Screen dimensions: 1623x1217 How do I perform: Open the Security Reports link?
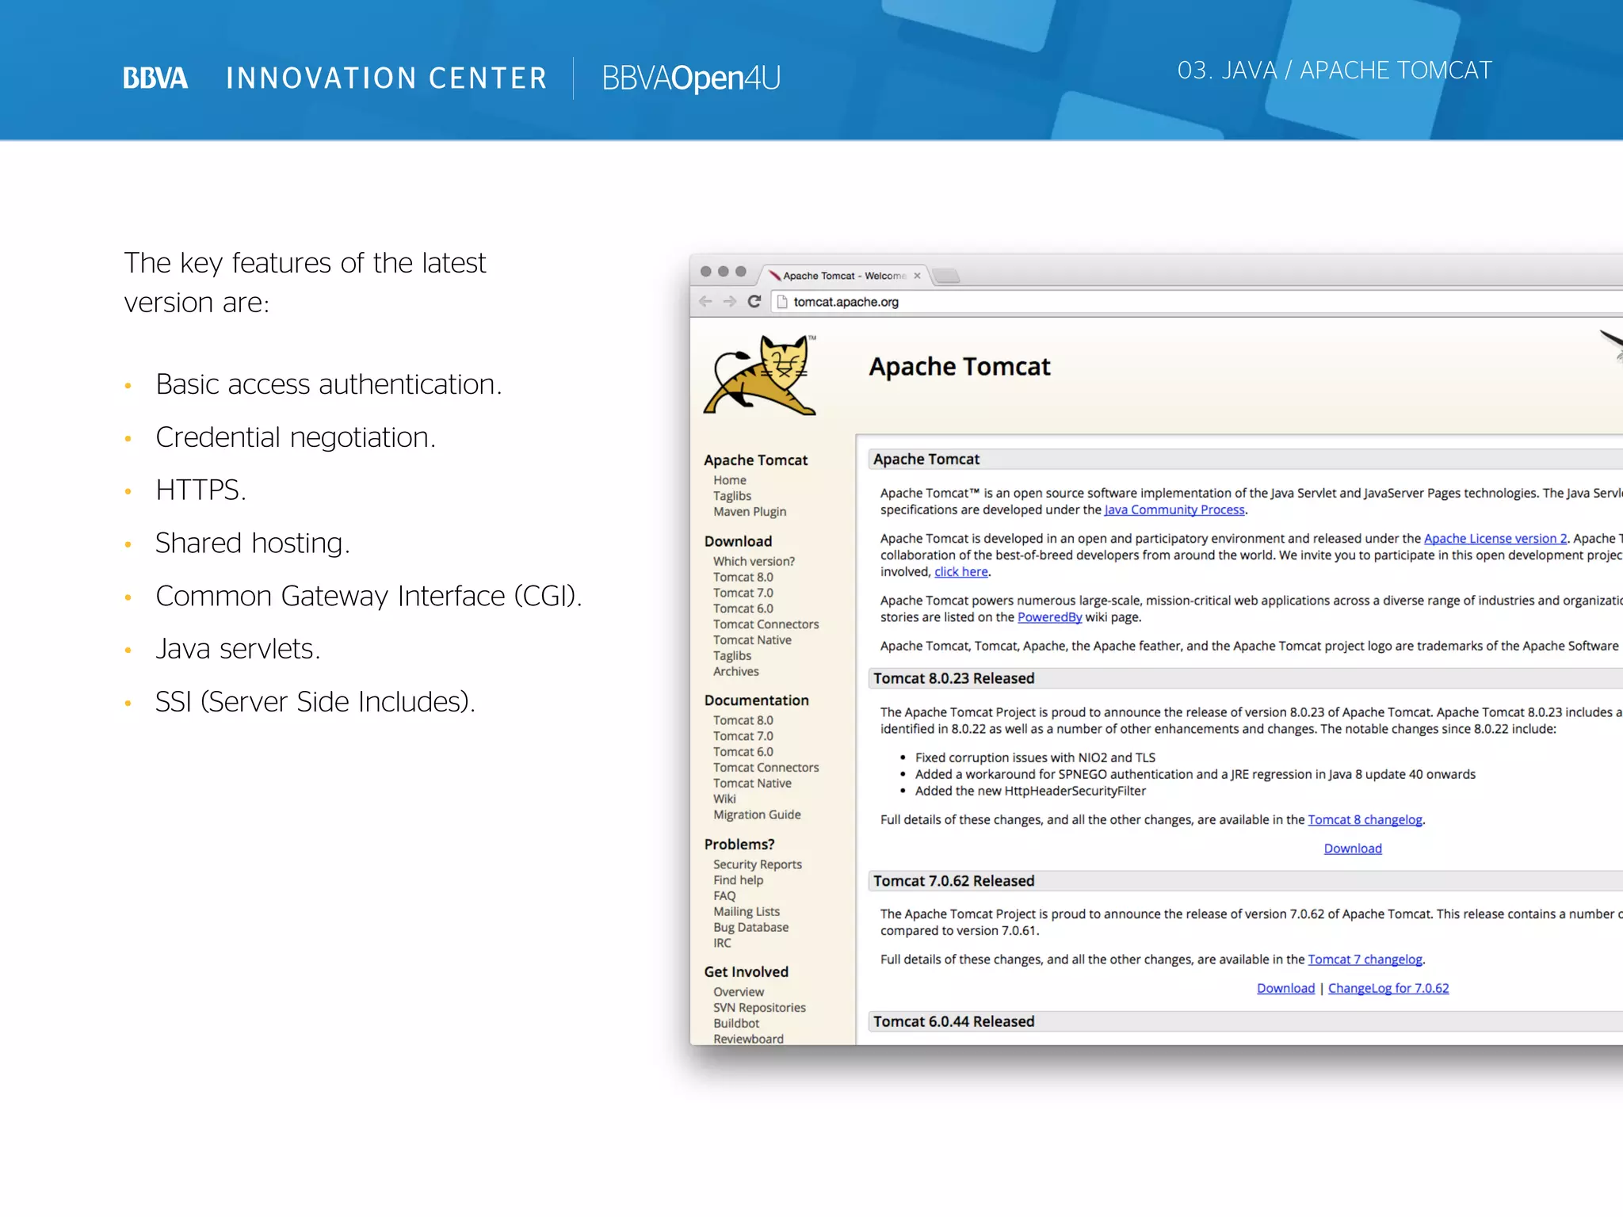click(758, 864)
